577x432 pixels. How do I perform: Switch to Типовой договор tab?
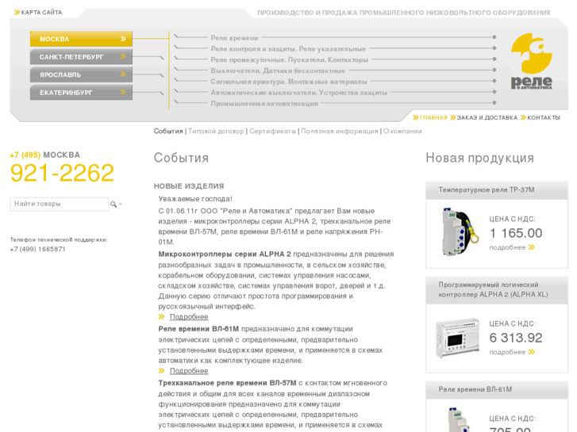pos(216,132)
